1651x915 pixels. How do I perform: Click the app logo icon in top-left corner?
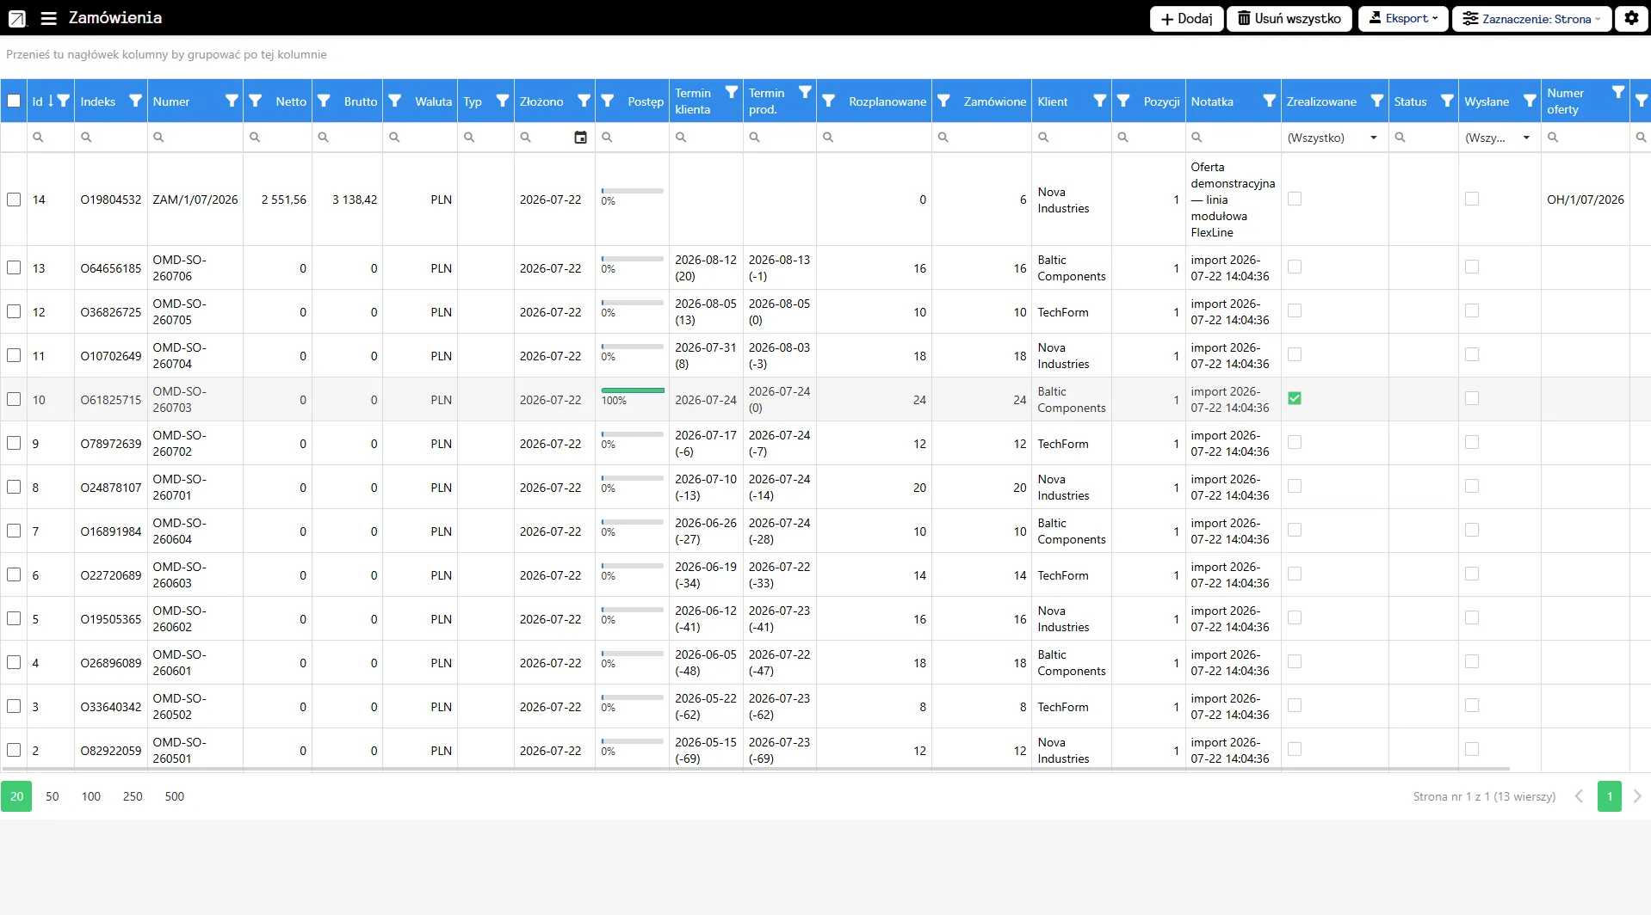[x=17, y=18]
